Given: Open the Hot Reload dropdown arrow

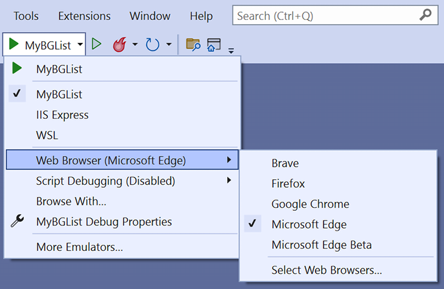Looking at the screenshot, I should [x=135, y=44].
